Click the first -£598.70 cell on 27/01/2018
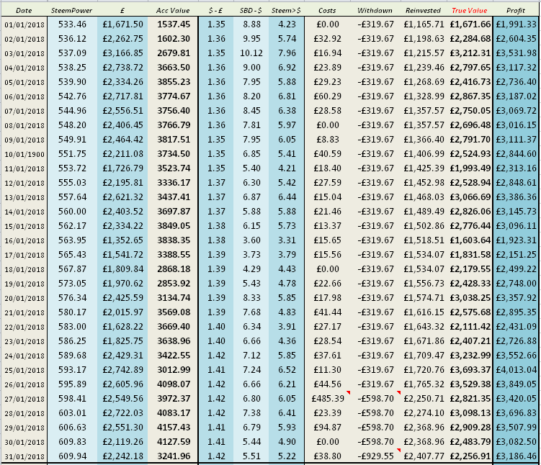 click(x=375, y=399)
